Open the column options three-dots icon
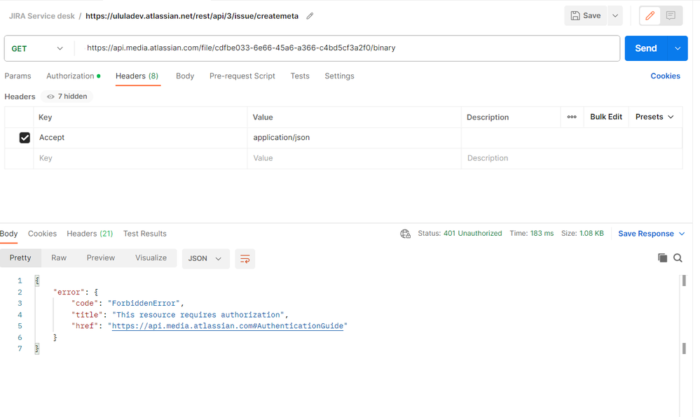Screen dimensions: 700x417 click(x=572, y=117)
